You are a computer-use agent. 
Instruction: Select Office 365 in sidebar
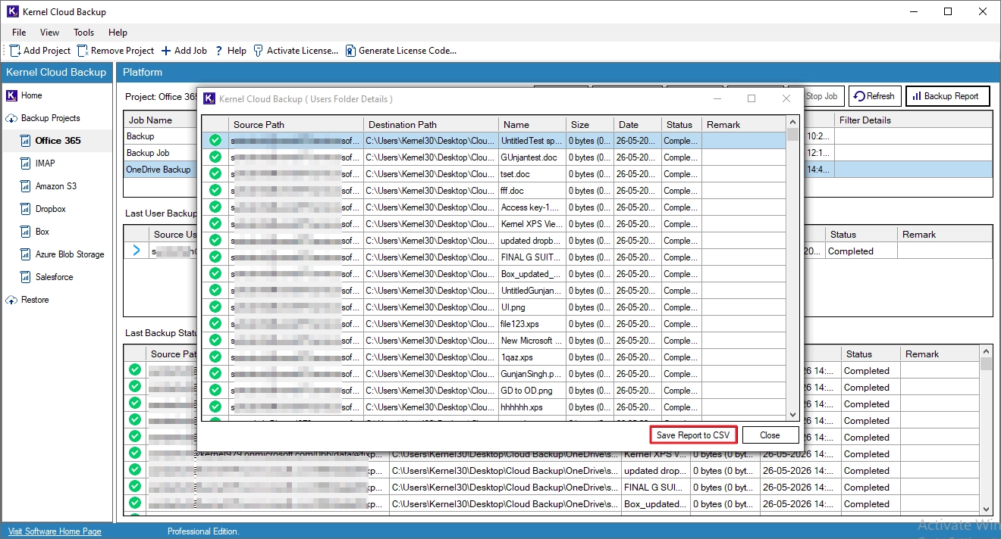(58, 141)
